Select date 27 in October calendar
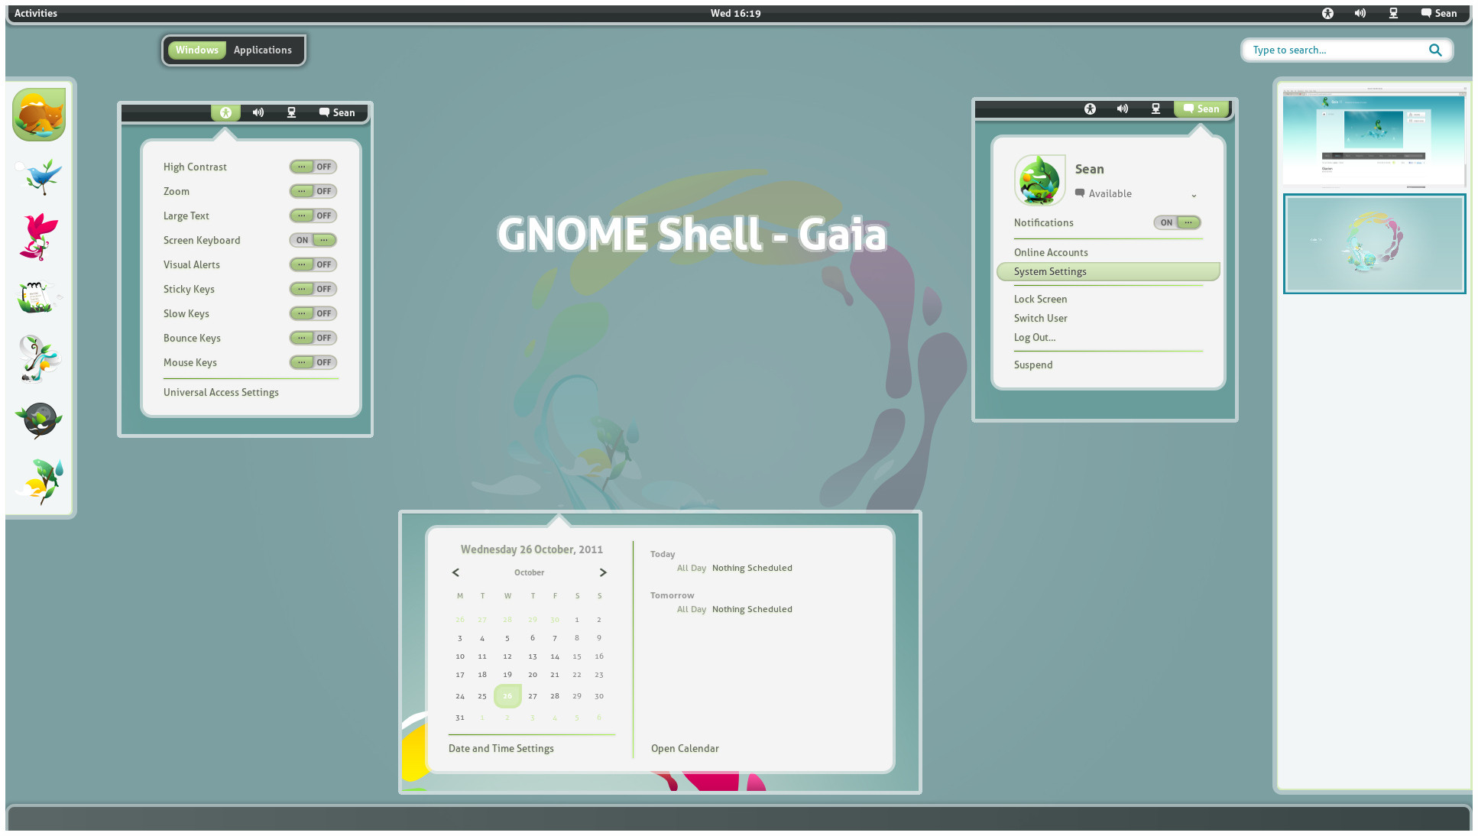 [x=533, y=696]
